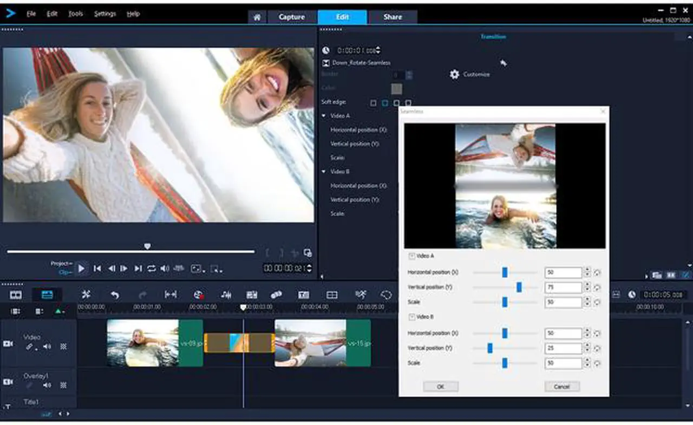Click the Home icon tab
This screenshot has width=693, height=425.
pyautogui.click(x=257, y=17)
